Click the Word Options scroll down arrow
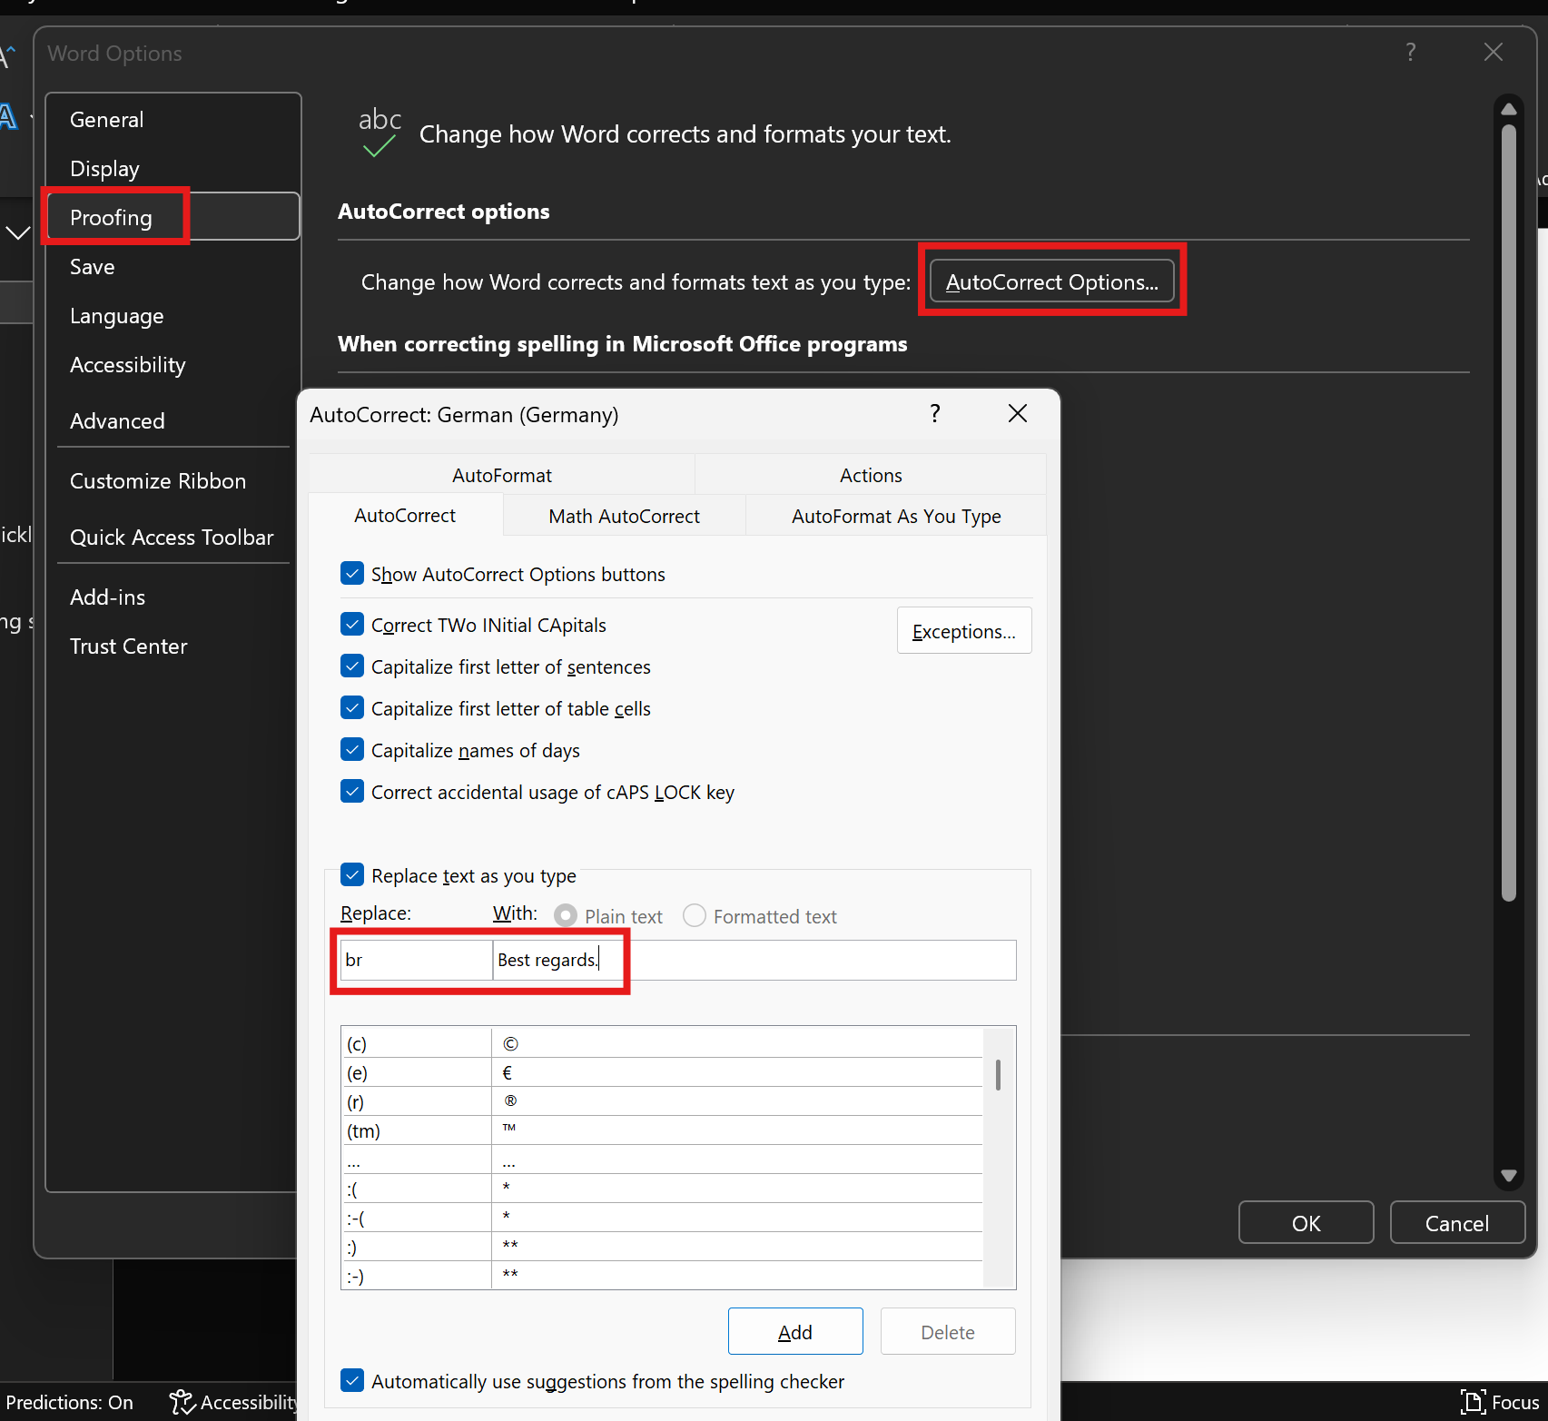1548x1421 pixels. tap(1509, 1175)
